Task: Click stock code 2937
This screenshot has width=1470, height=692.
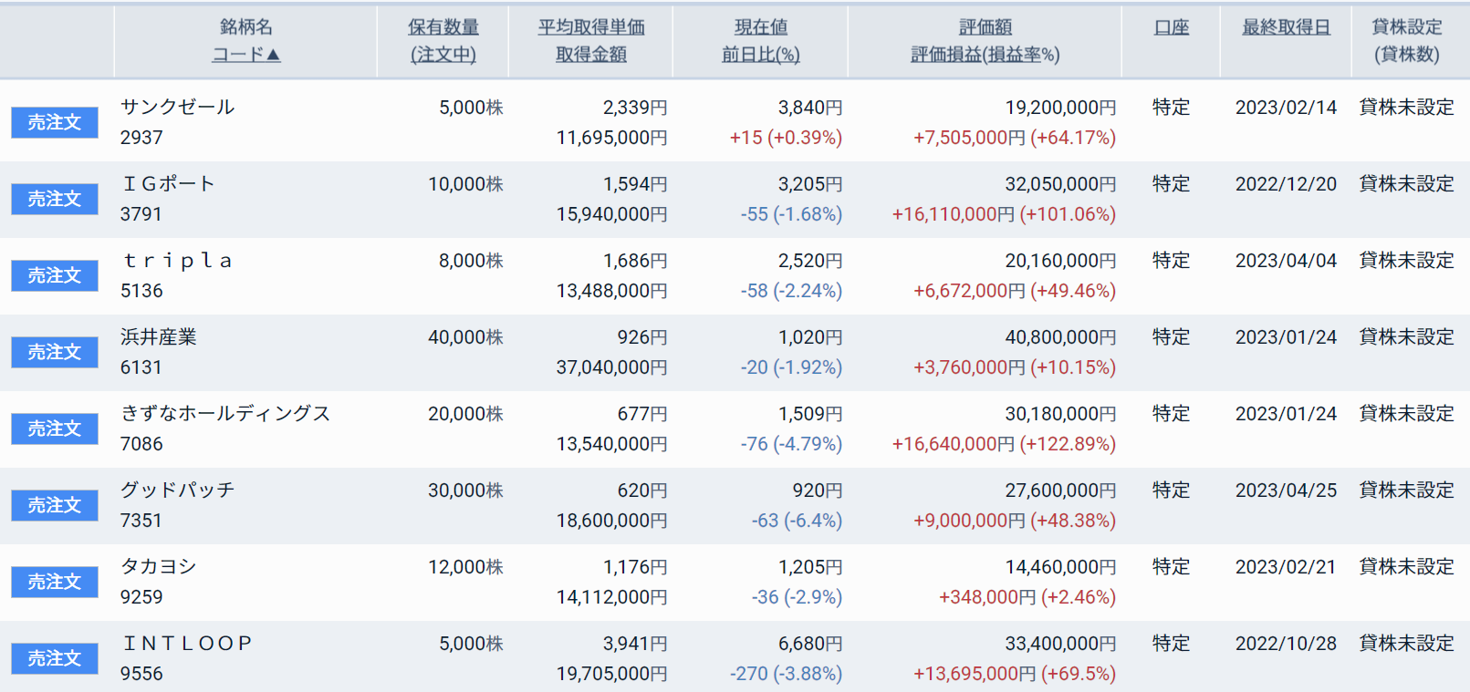Action: 141,138
